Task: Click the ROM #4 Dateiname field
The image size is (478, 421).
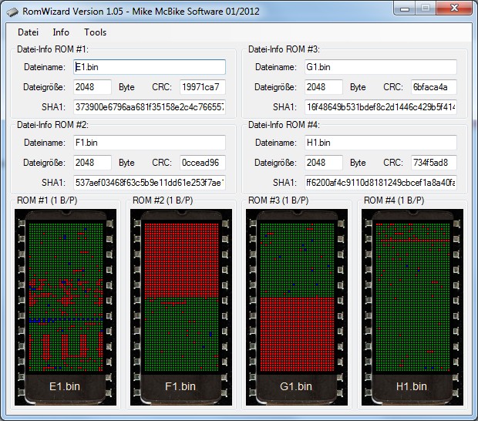Action: pos(379,143)
